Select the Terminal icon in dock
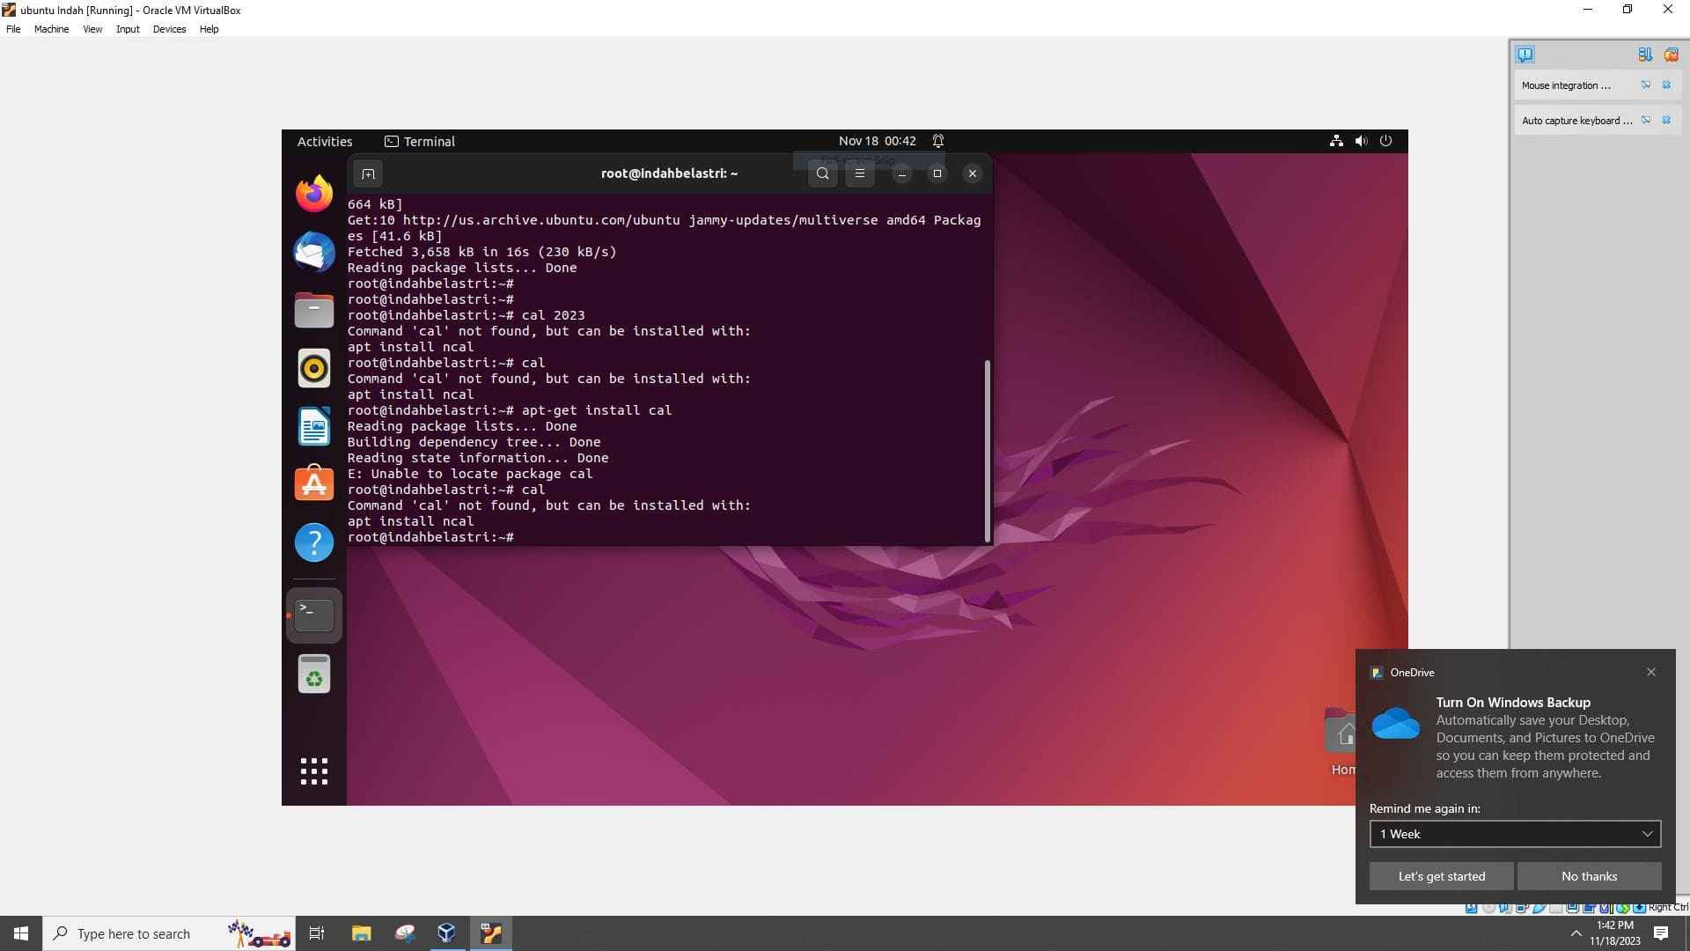The width and height of the screenshot is (1690, 951). pos(313,615)
